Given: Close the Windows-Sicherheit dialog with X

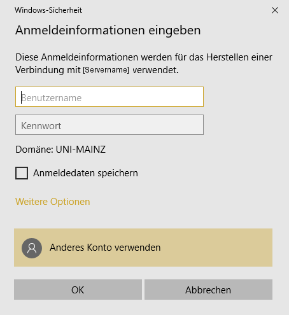Looking at the screenshot, I should pos(275,10).
